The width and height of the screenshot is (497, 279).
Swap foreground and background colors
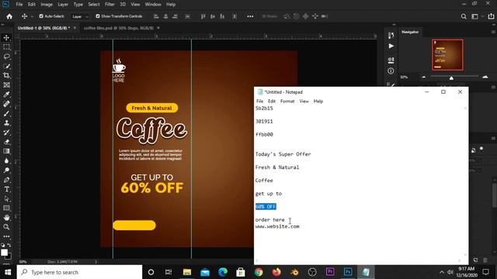9,245
